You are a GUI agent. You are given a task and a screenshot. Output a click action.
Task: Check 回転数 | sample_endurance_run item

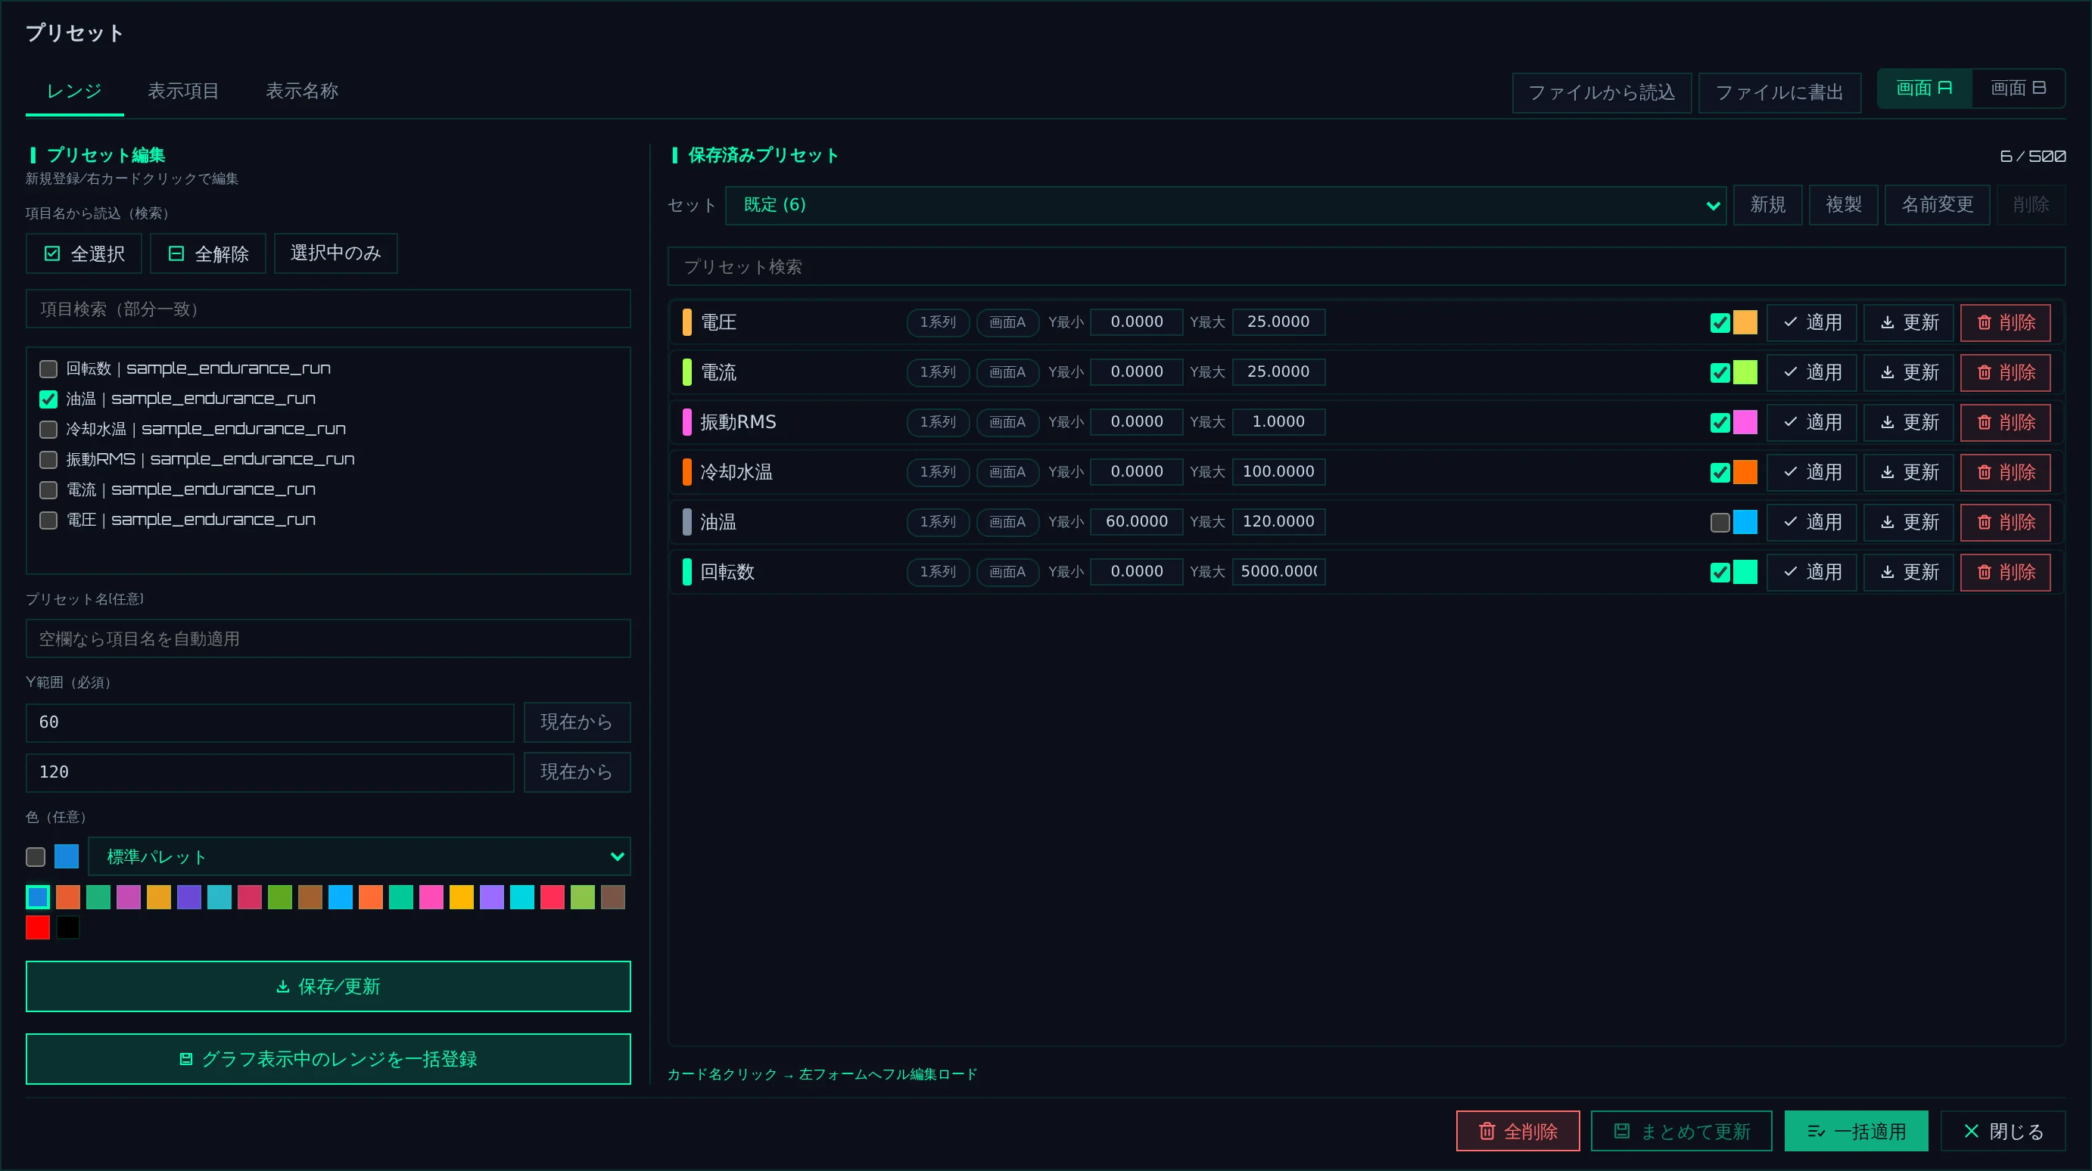click(x=48, y=369)
